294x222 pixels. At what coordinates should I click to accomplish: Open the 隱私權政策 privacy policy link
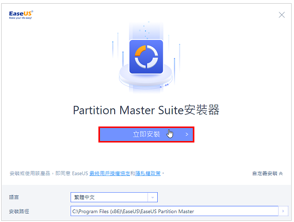coord(148,174)
